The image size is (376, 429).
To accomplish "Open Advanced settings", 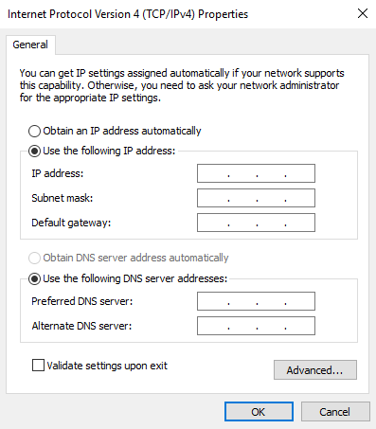I will pos(315,369).
